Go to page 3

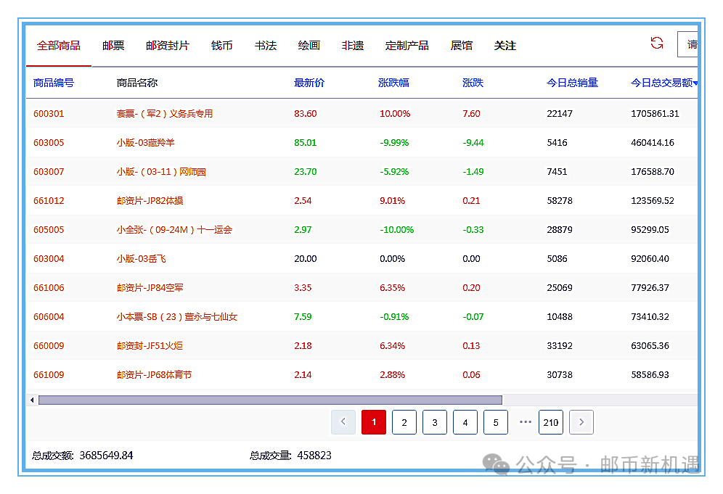(434, 422)
